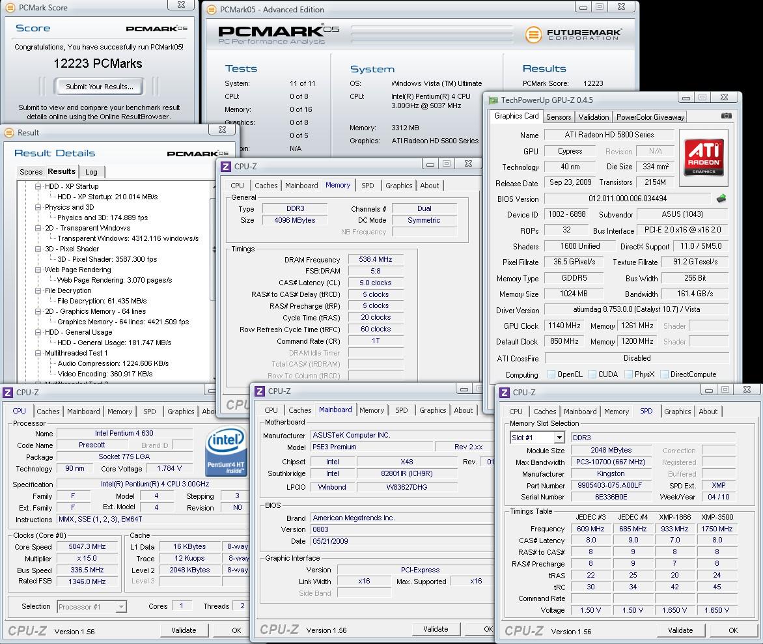763x644 pixels.
Task: Collapse the HDD - XP Startup tree node
Action: (x=38, y=186)
